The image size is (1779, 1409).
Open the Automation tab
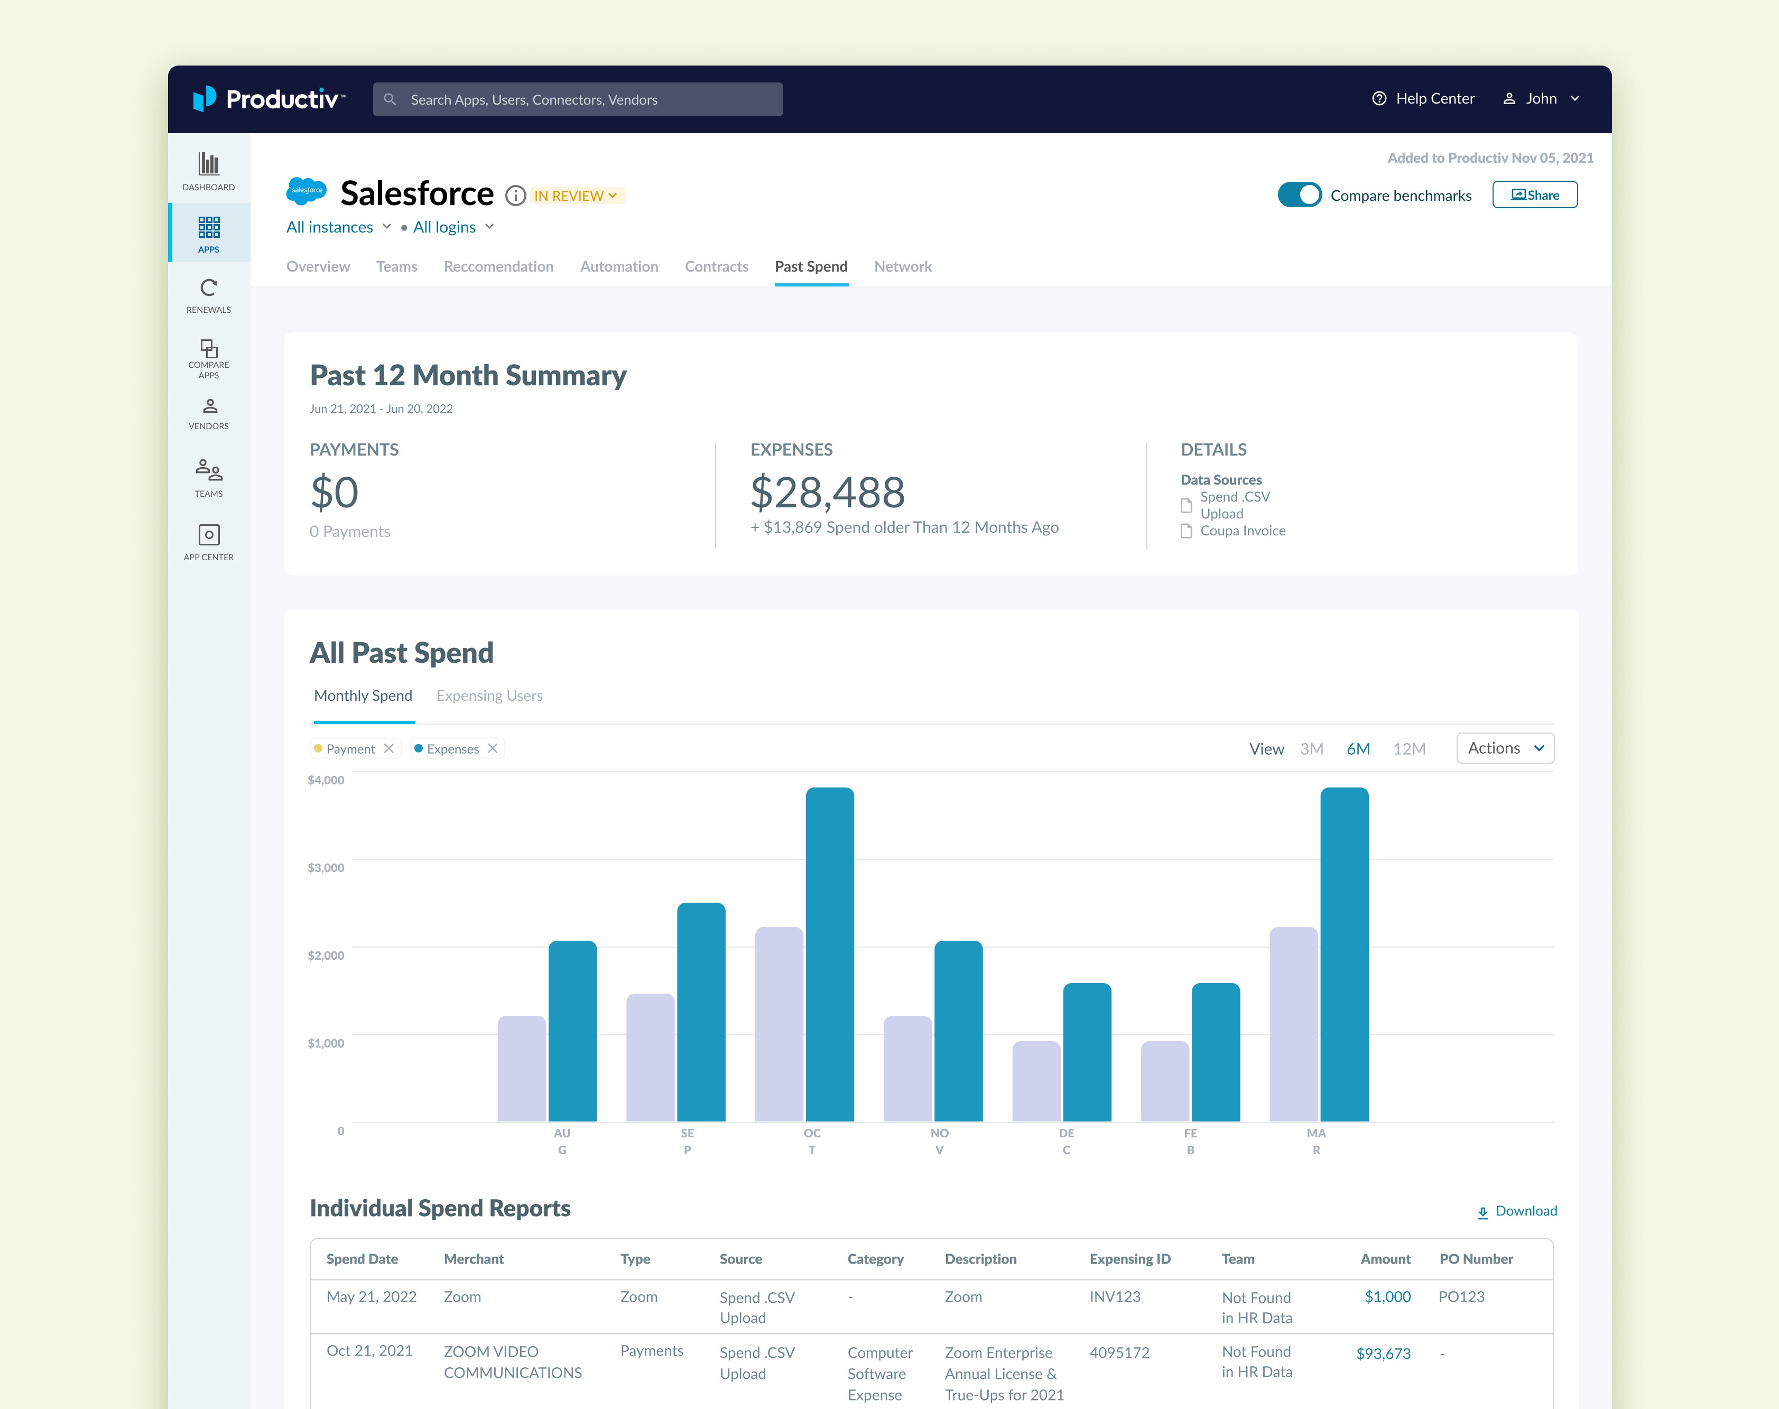(x=619, y=266)
